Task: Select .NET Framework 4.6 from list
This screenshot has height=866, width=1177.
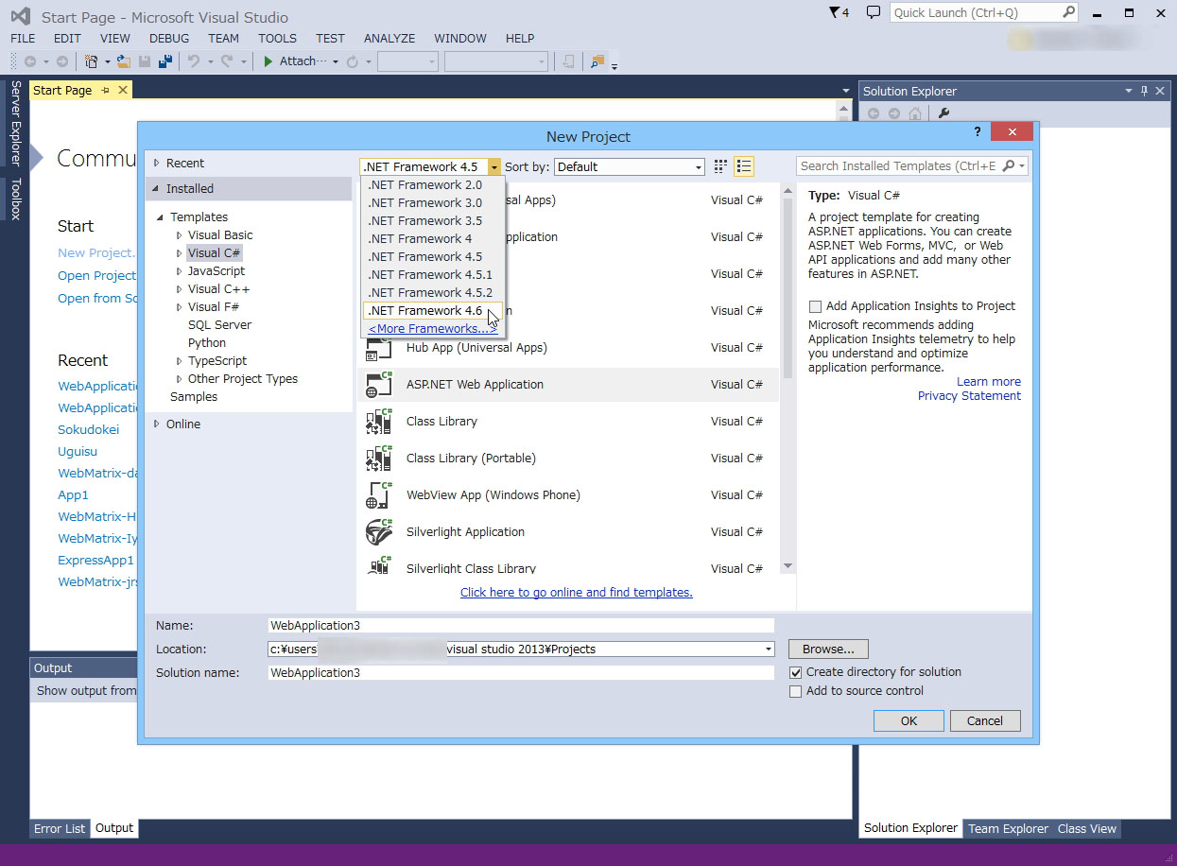Action: (433, 310)
